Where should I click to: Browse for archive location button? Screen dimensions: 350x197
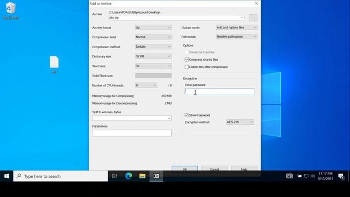pos(253,18)
